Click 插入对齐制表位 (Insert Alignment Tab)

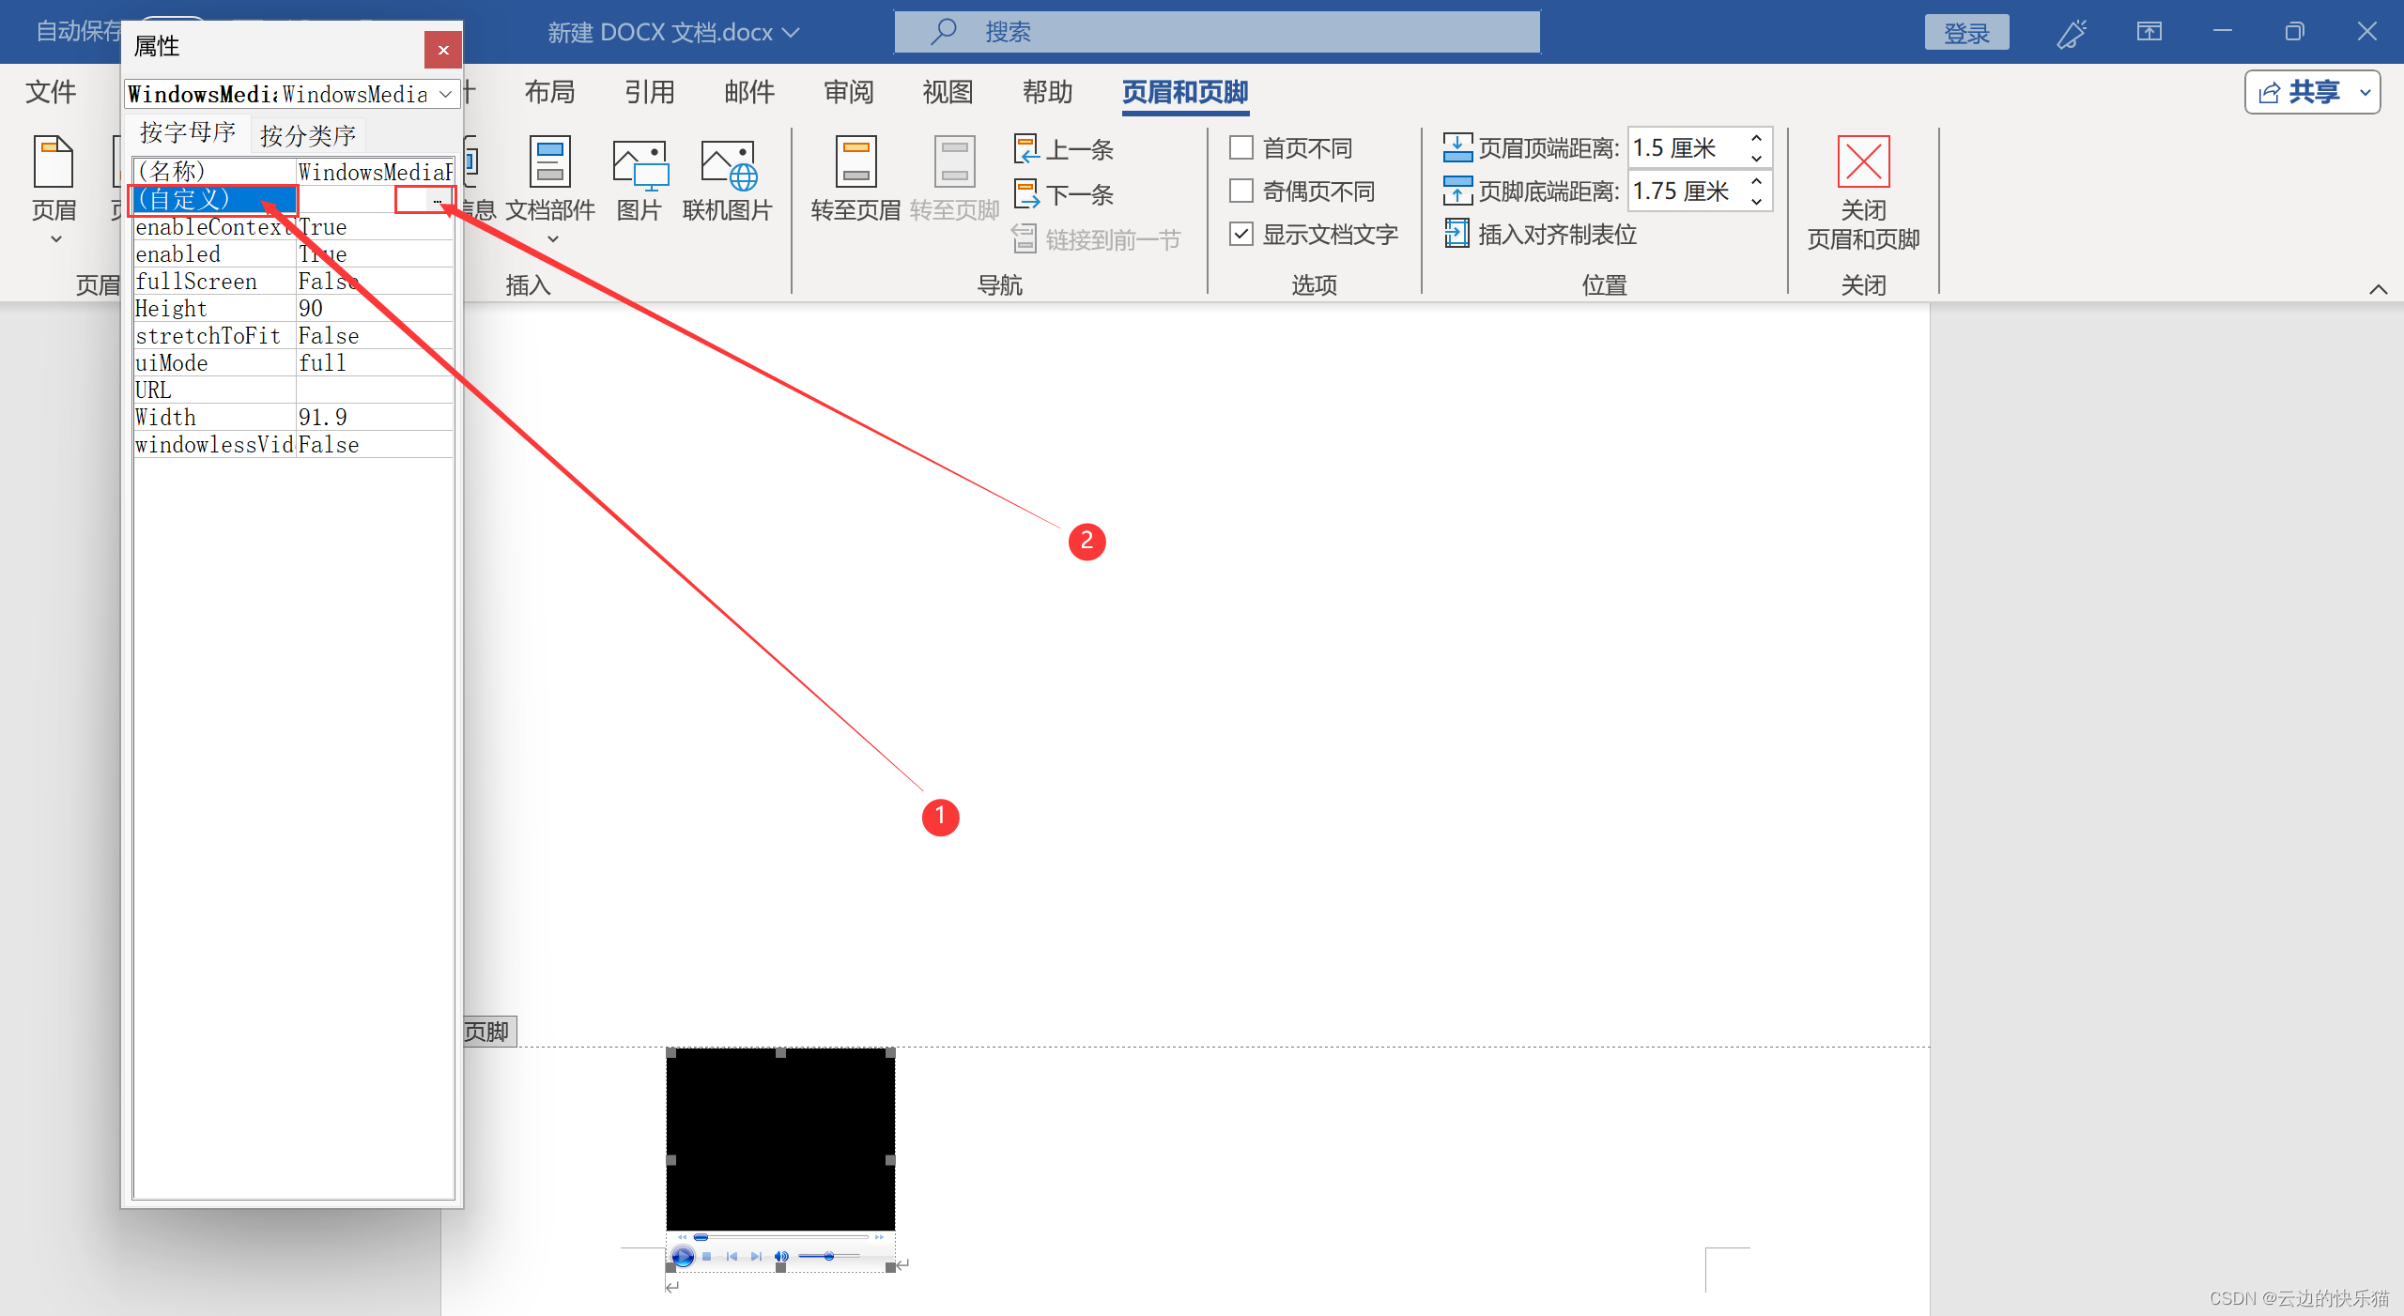(1542, 235)
